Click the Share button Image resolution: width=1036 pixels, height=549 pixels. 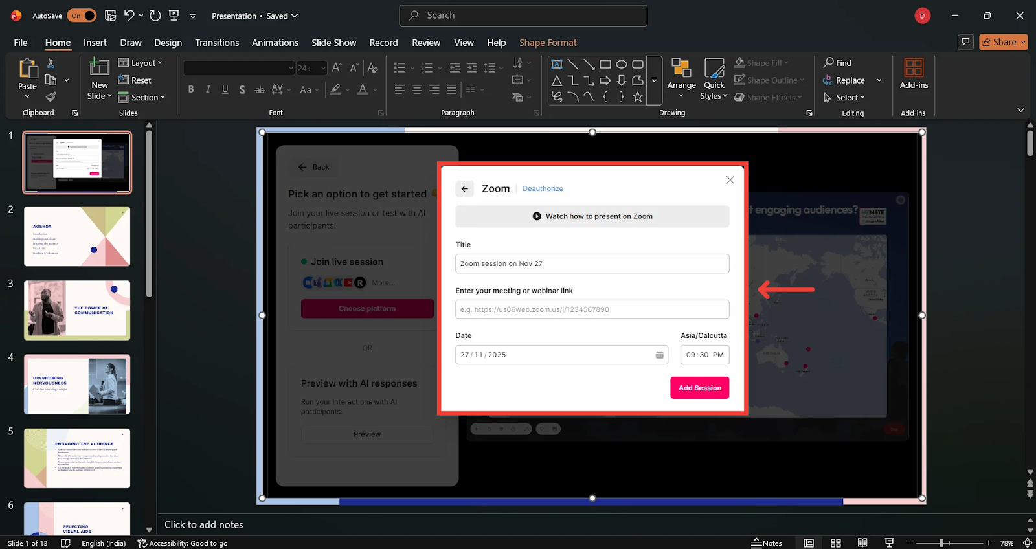[x=1004, y=42]
